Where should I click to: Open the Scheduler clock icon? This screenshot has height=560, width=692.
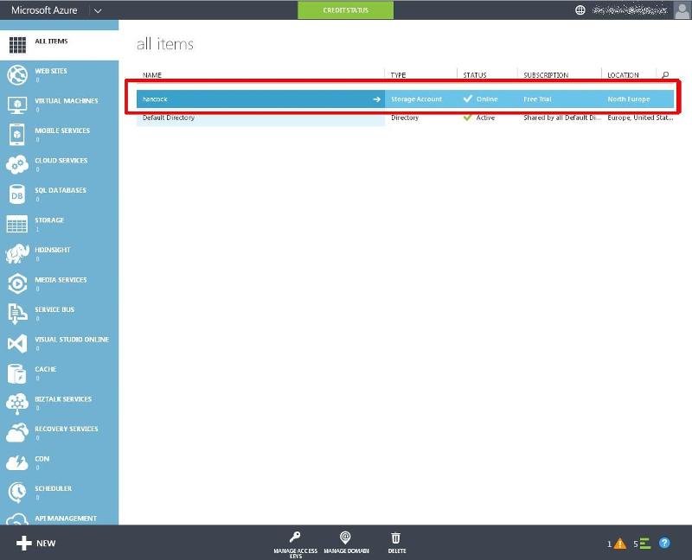17,493
